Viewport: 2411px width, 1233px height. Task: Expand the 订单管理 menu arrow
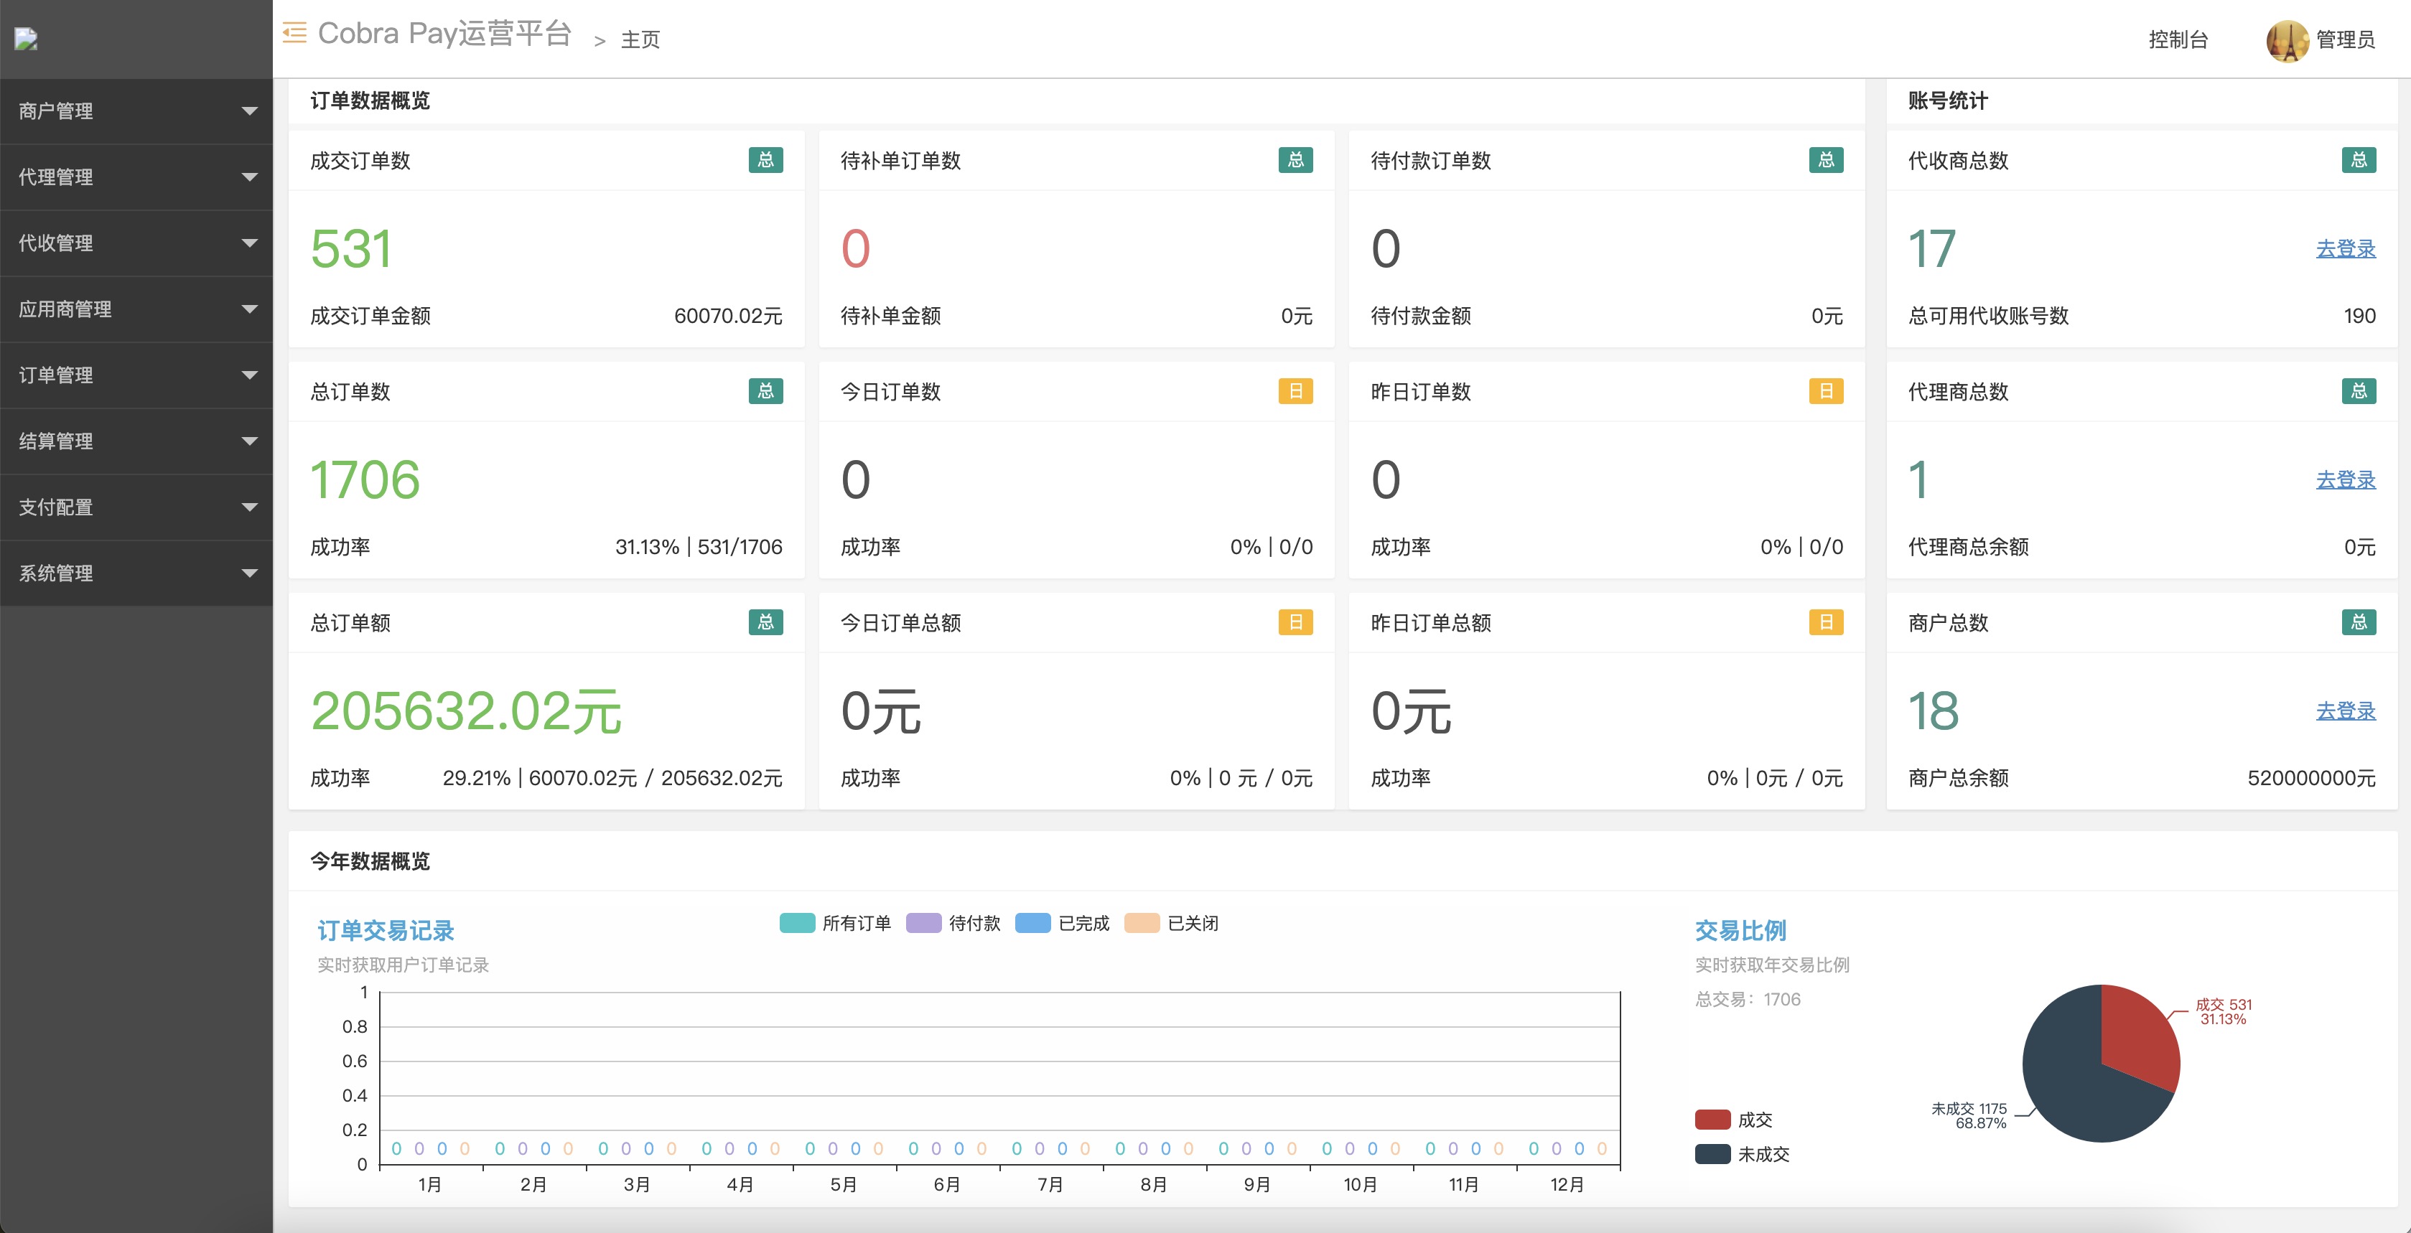tap(249, 375)
